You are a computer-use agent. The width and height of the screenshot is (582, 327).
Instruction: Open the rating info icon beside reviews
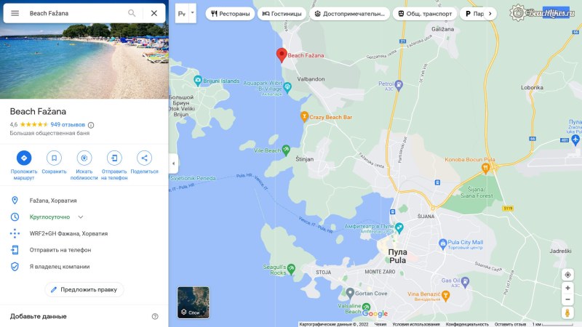91,125
